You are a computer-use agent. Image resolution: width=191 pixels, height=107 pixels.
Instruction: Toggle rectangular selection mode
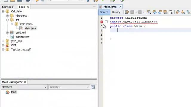tap(171, 12)
